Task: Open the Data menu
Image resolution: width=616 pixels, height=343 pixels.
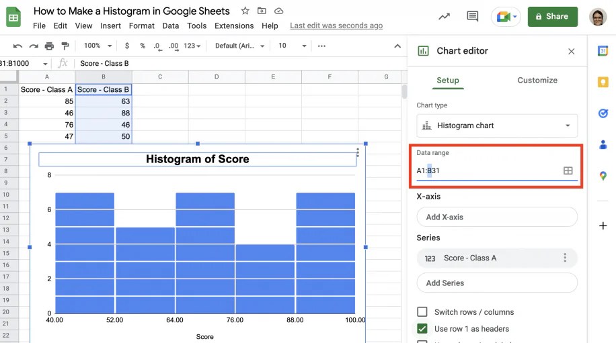Action: point(171,26)
